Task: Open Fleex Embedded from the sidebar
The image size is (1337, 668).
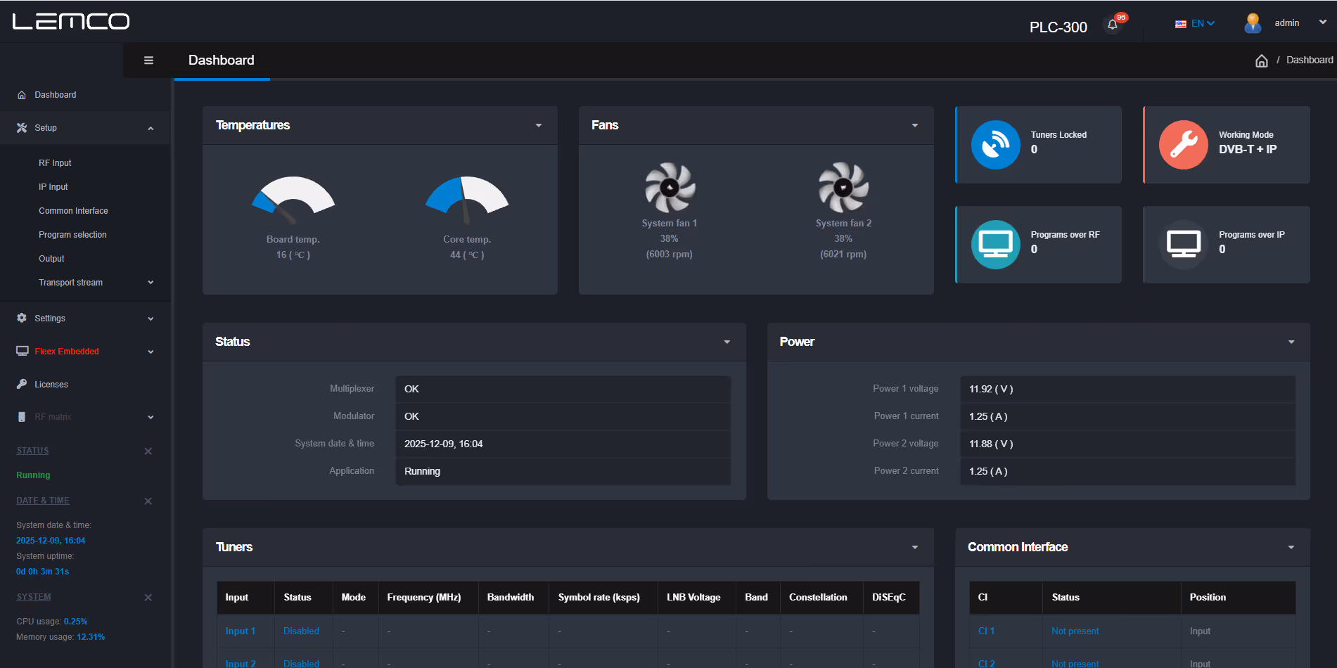Action: (x=67, y=351)
